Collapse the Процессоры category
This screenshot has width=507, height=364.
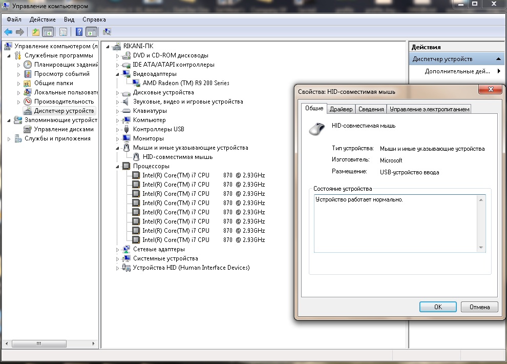point(117,166)
